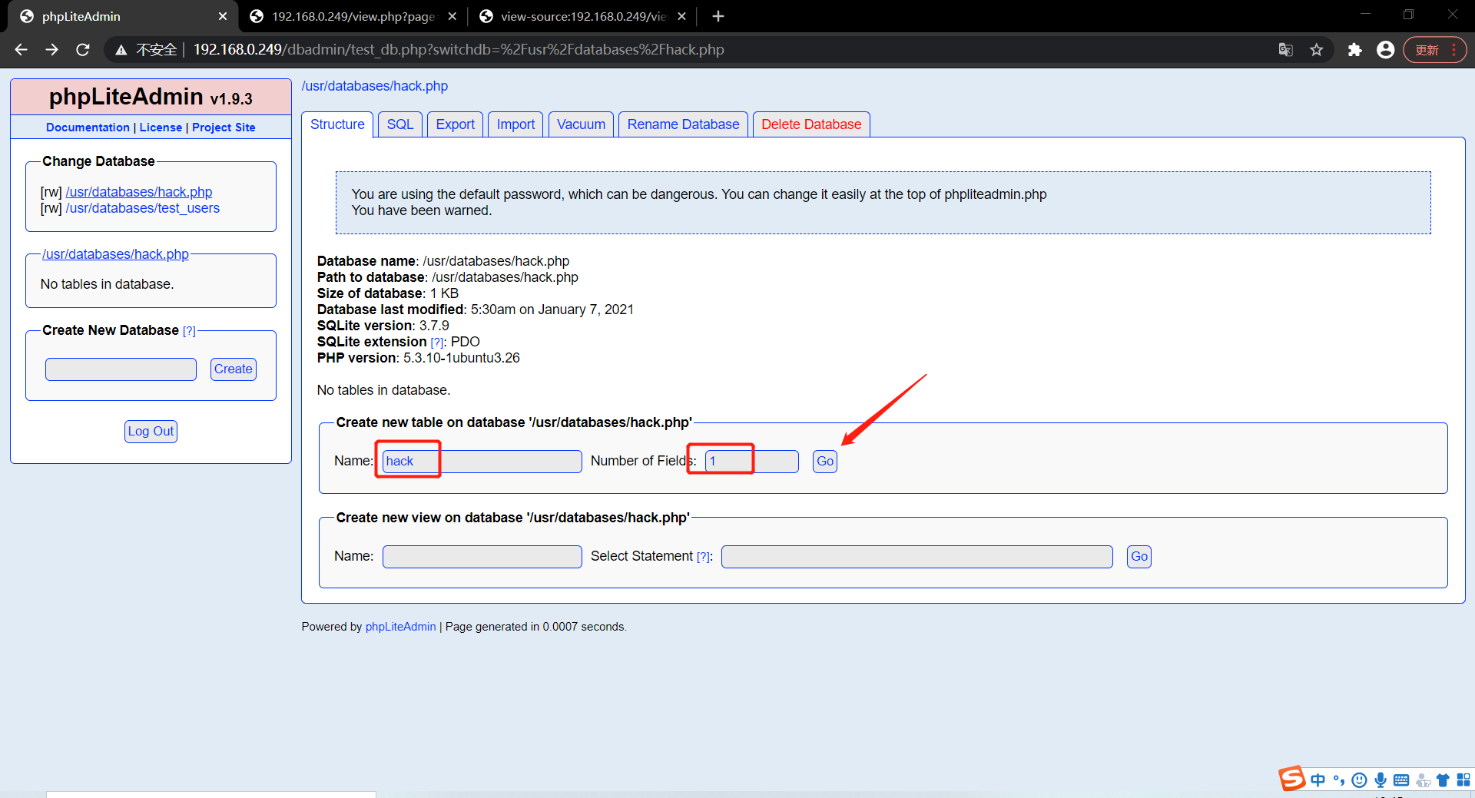Focus the new view Name field
Viewport: 1475px width, 798px height.
[x=482, y=557]
